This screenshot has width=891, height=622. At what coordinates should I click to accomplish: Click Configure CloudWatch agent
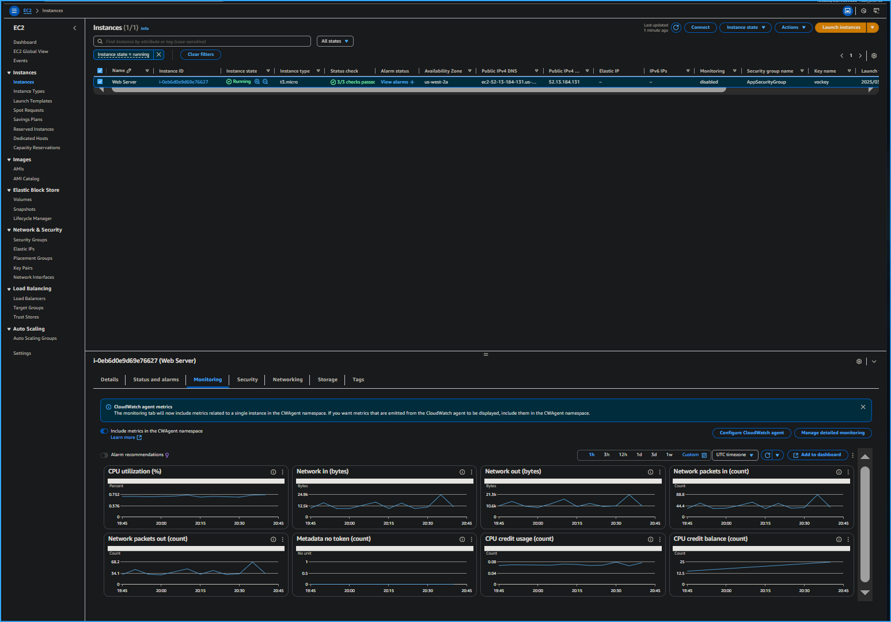(x=752, y=433)
